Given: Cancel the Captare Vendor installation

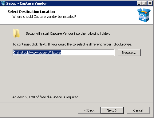Looking at the screenshot, I should tap(138, 110).
